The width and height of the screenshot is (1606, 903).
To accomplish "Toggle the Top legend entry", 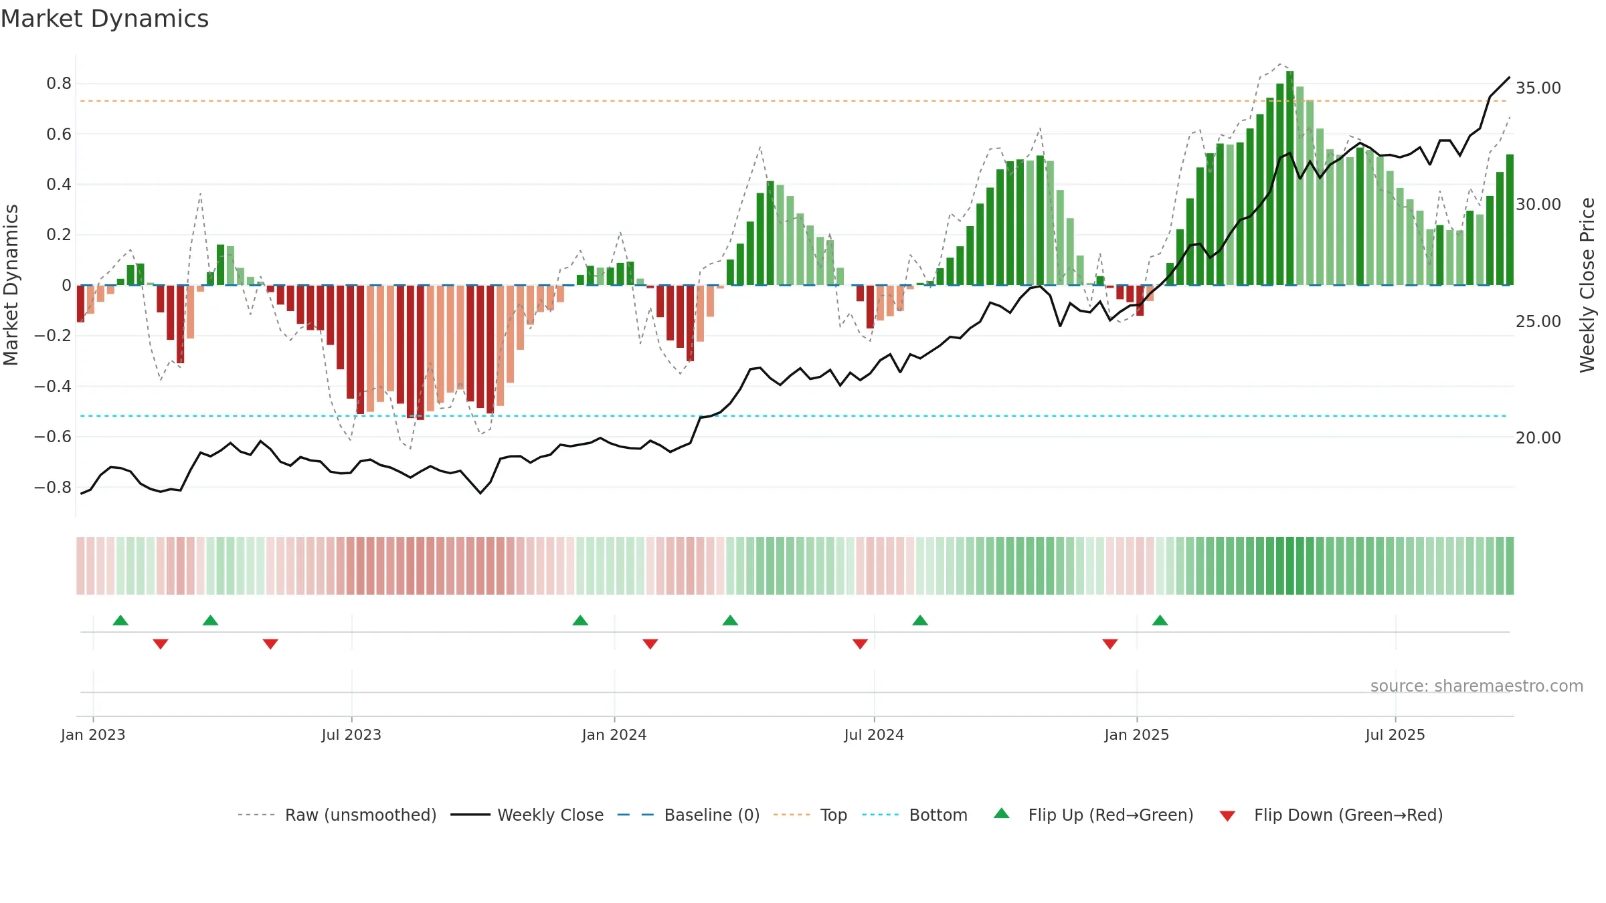I will [x=810, y=815].
